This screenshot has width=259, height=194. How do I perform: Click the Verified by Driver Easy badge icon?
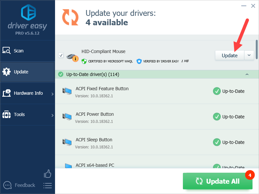click(x=139, y=61)
